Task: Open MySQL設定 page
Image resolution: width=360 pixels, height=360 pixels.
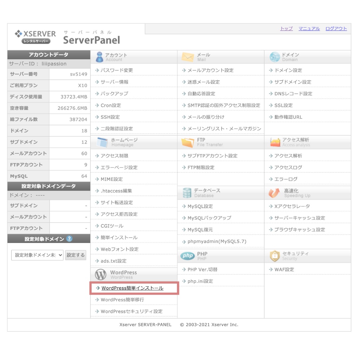Action: tap(200, 206)
